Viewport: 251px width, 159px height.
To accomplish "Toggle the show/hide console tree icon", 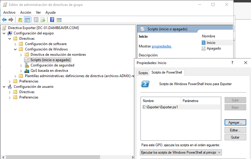I will (27, 20).
